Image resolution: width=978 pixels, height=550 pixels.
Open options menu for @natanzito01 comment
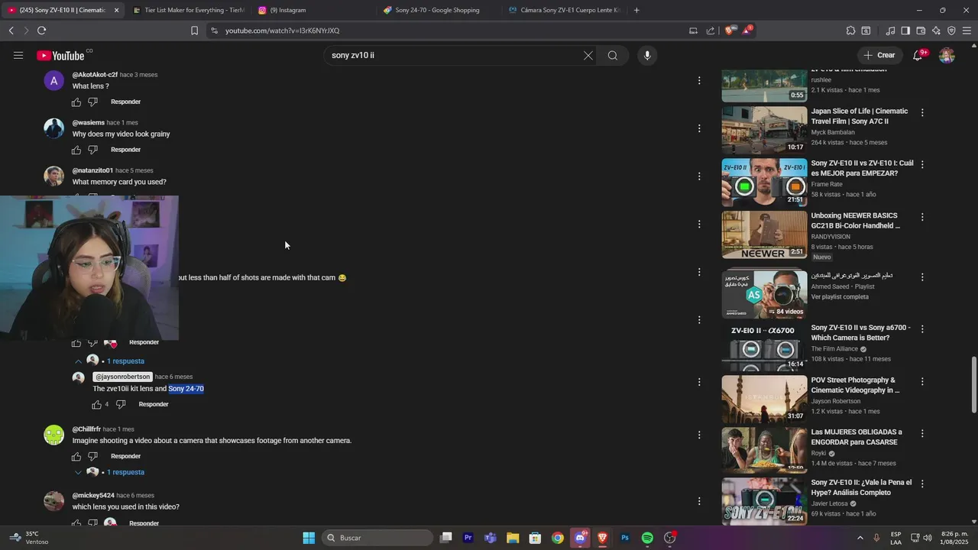coord(699,176)
